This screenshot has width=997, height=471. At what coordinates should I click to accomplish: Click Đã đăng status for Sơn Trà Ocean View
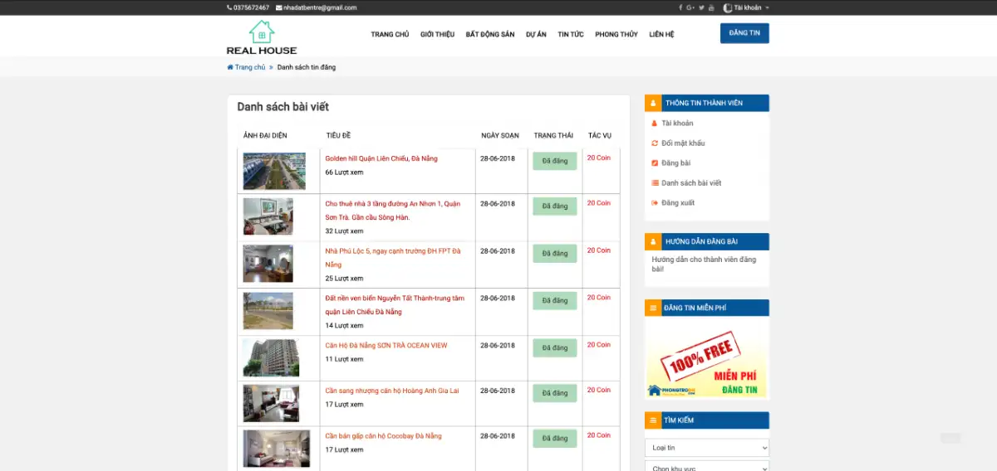tap(555, 347)
